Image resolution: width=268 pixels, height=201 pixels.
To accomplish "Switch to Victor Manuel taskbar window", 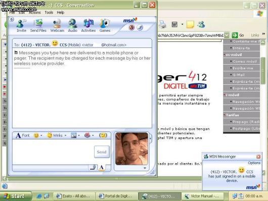I will (x=203, y=196).
